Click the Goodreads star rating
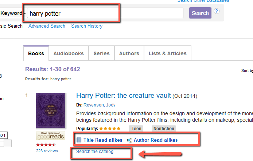This screenshot has height=161, width=253. [46, 145]
